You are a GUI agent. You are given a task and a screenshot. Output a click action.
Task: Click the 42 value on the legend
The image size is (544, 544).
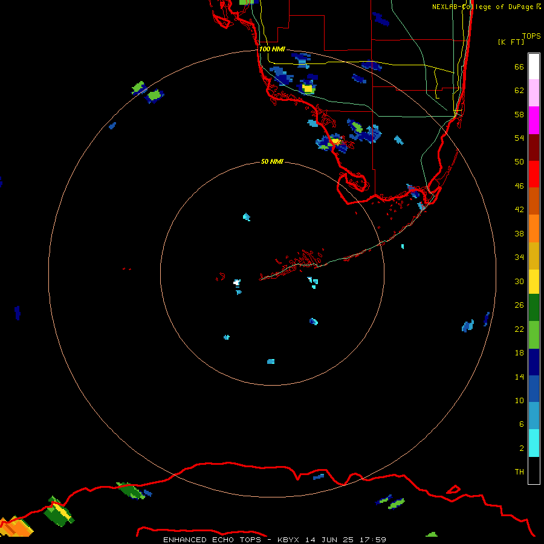519,209
